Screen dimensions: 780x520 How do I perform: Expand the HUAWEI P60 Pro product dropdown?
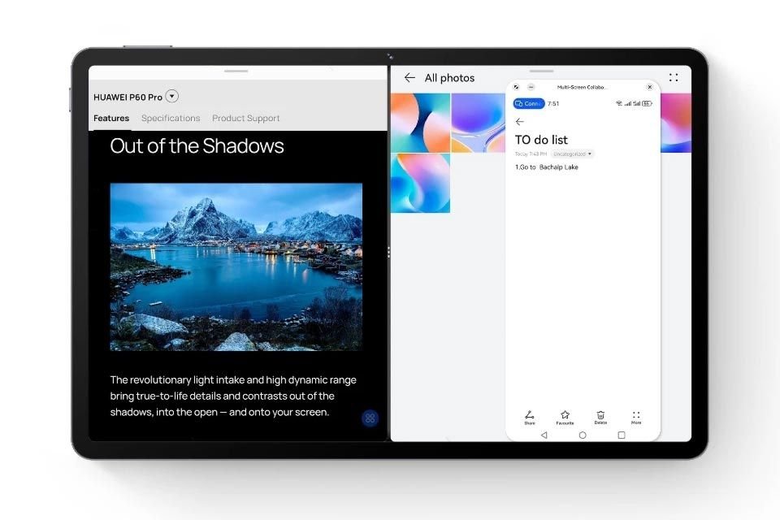pyautogui.click(x=172, y=97)
